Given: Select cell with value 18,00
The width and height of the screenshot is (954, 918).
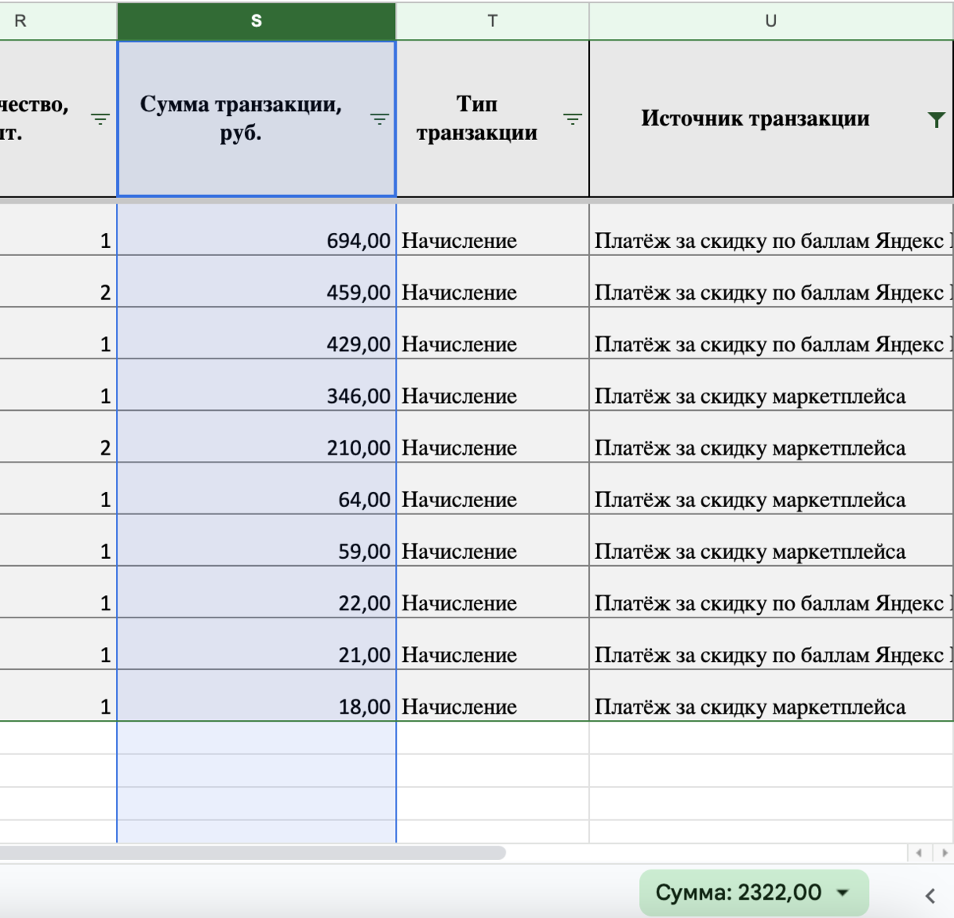Looking at the screenshot, I should click(256, 695).
